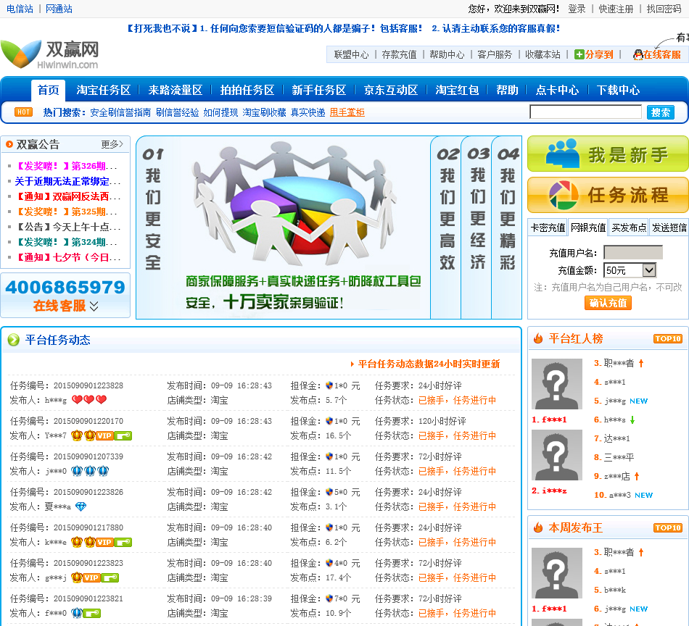Click the shield icon in task 2015090901223828 deposit
The width and height of the screenshot is (689, 626).
[329, 385]
